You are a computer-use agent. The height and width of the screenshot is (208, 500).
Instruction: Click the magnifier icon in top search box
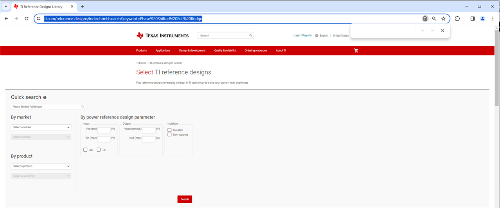[x=250, y=36]
